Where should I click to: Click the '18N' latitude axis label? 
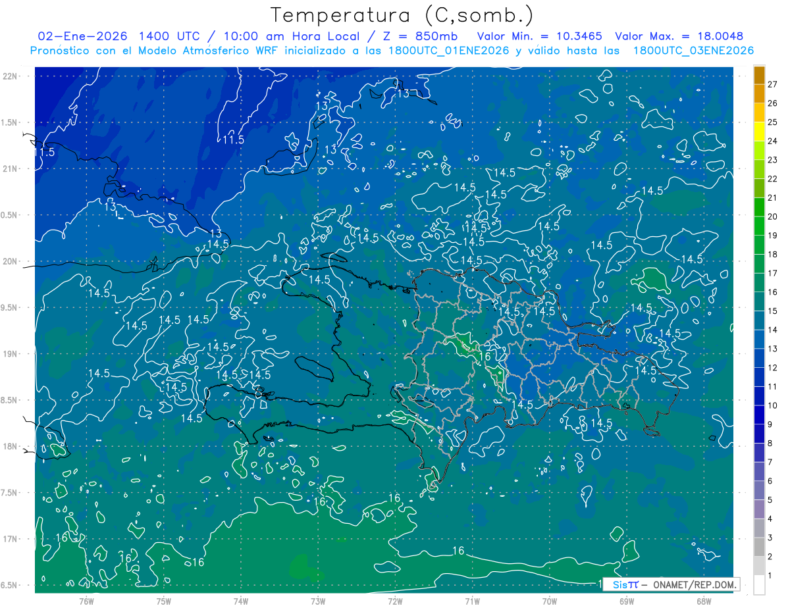tap(10, 446)
